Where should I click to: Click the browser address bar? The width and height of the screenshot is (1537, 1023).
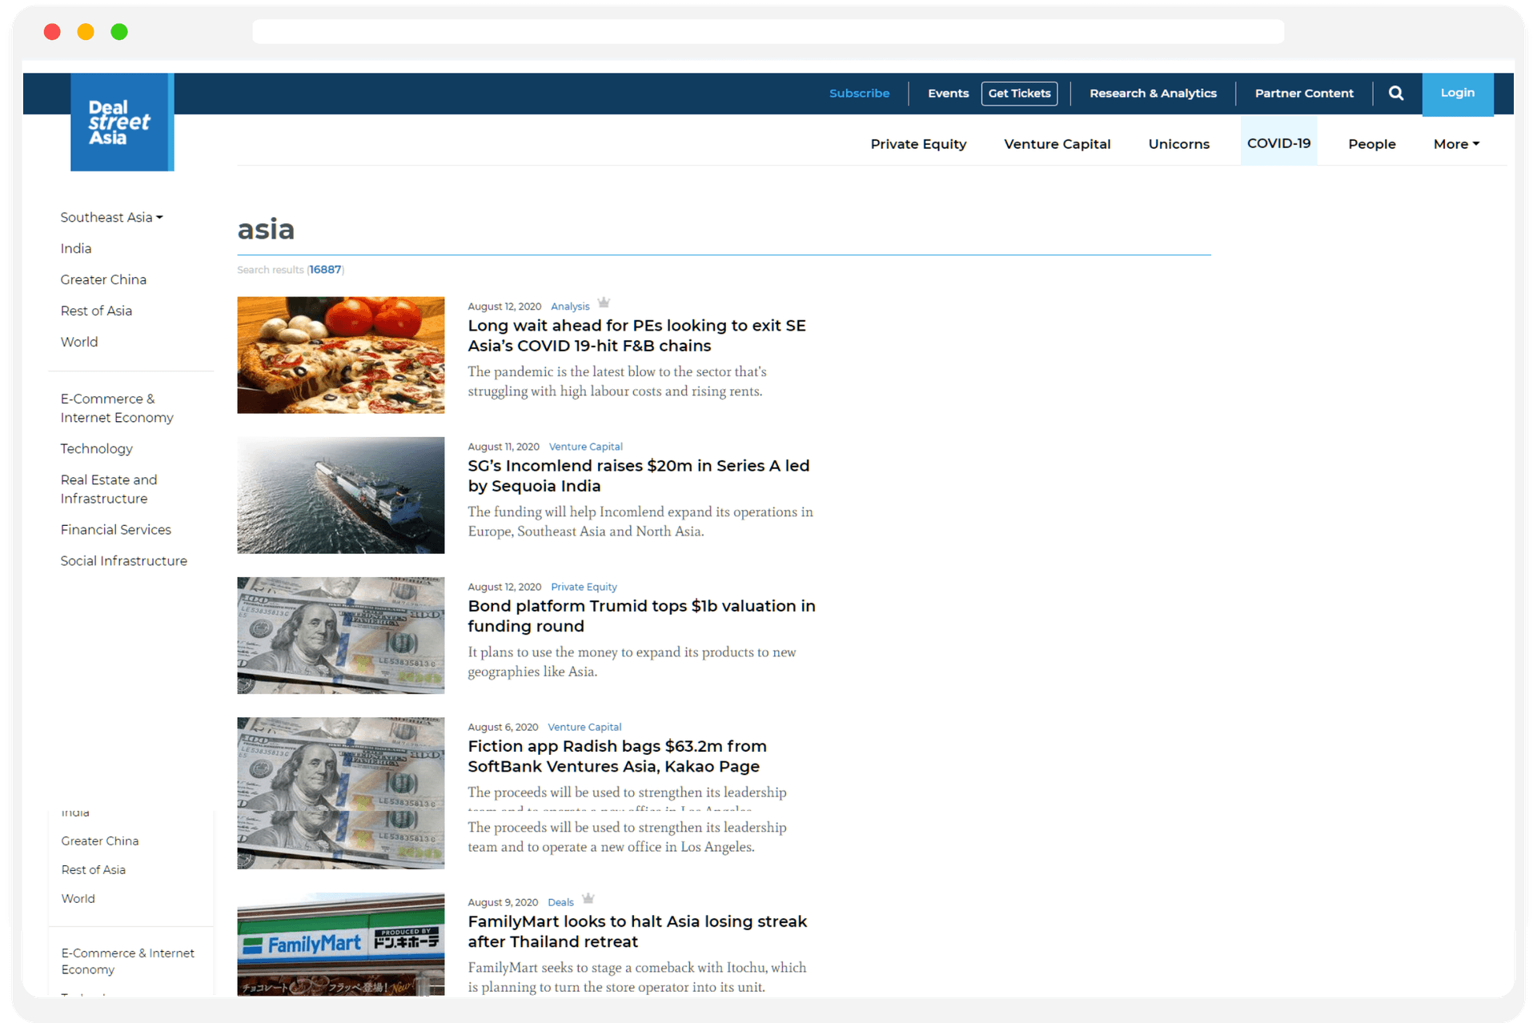[768, 32]
